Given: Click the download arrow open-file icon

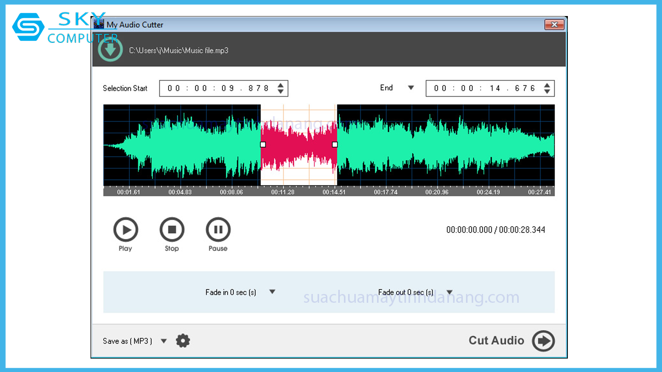Looking at the screenshot, I should coord(110,50).
